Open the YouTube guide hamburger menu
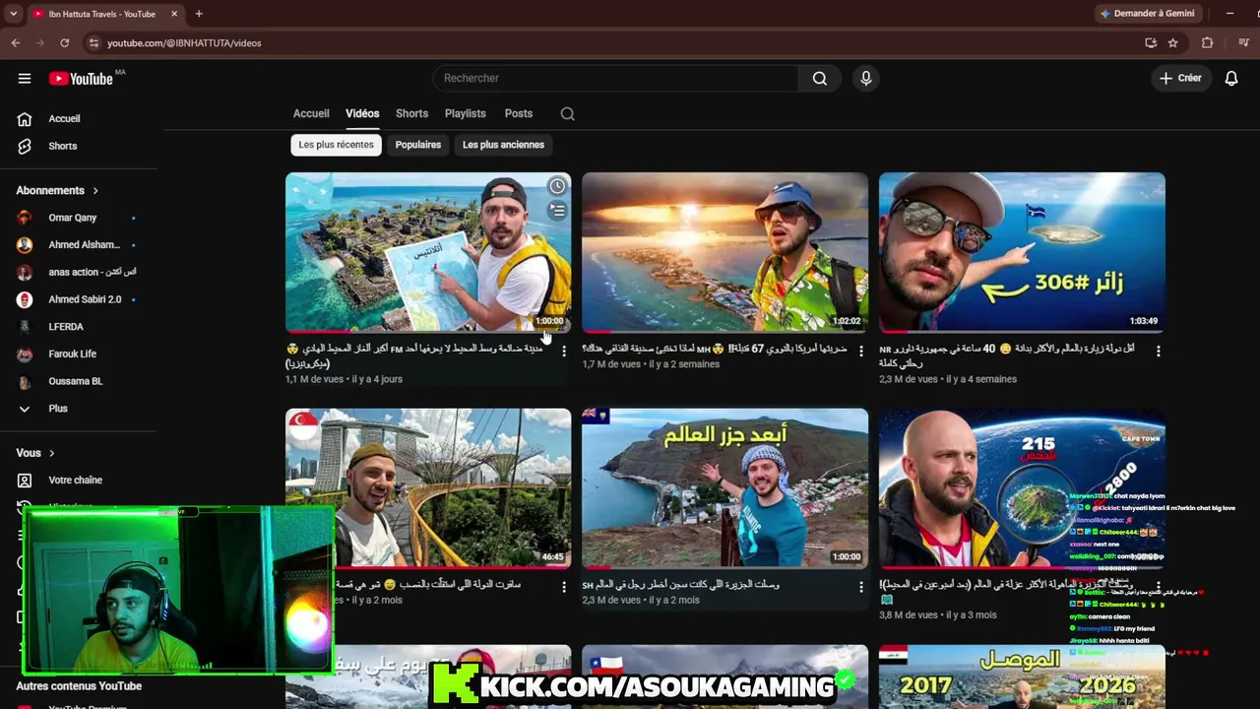This screenshot has height=709, width=1260. pyautogui.click(x=25, y=79)
